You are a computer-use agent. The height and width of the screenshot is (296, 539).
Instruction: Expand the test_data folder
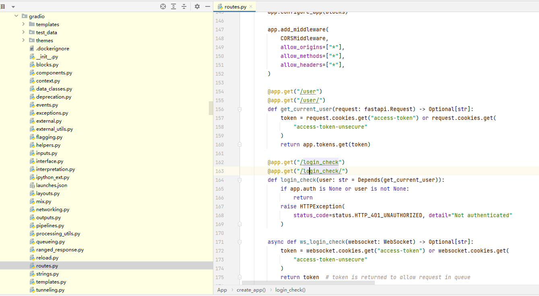coord(23,33)
